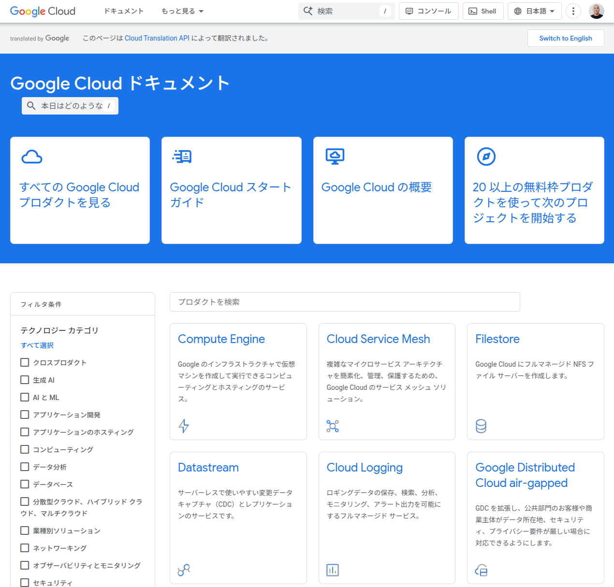Viewport: 614px width, 587px height.
Task: Follow the Cloud Translation API link
Action: (157, 38)
